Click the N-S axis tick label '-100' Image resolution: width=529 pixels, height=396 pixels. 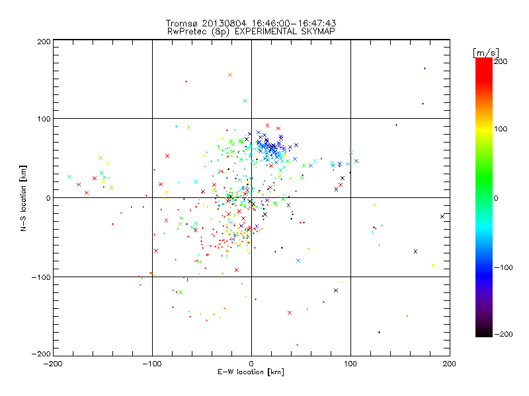[41, 277]
